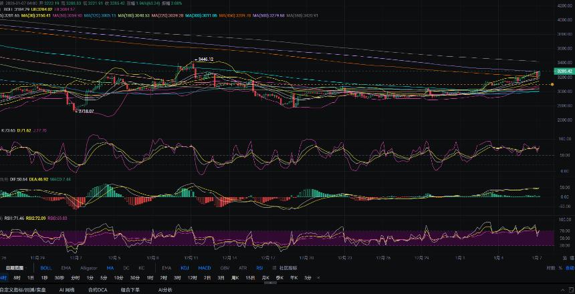This screenshot has width=575, height=294.
Task: Toggle the RSI sub-indicator
Action: [x=259, y=268]
